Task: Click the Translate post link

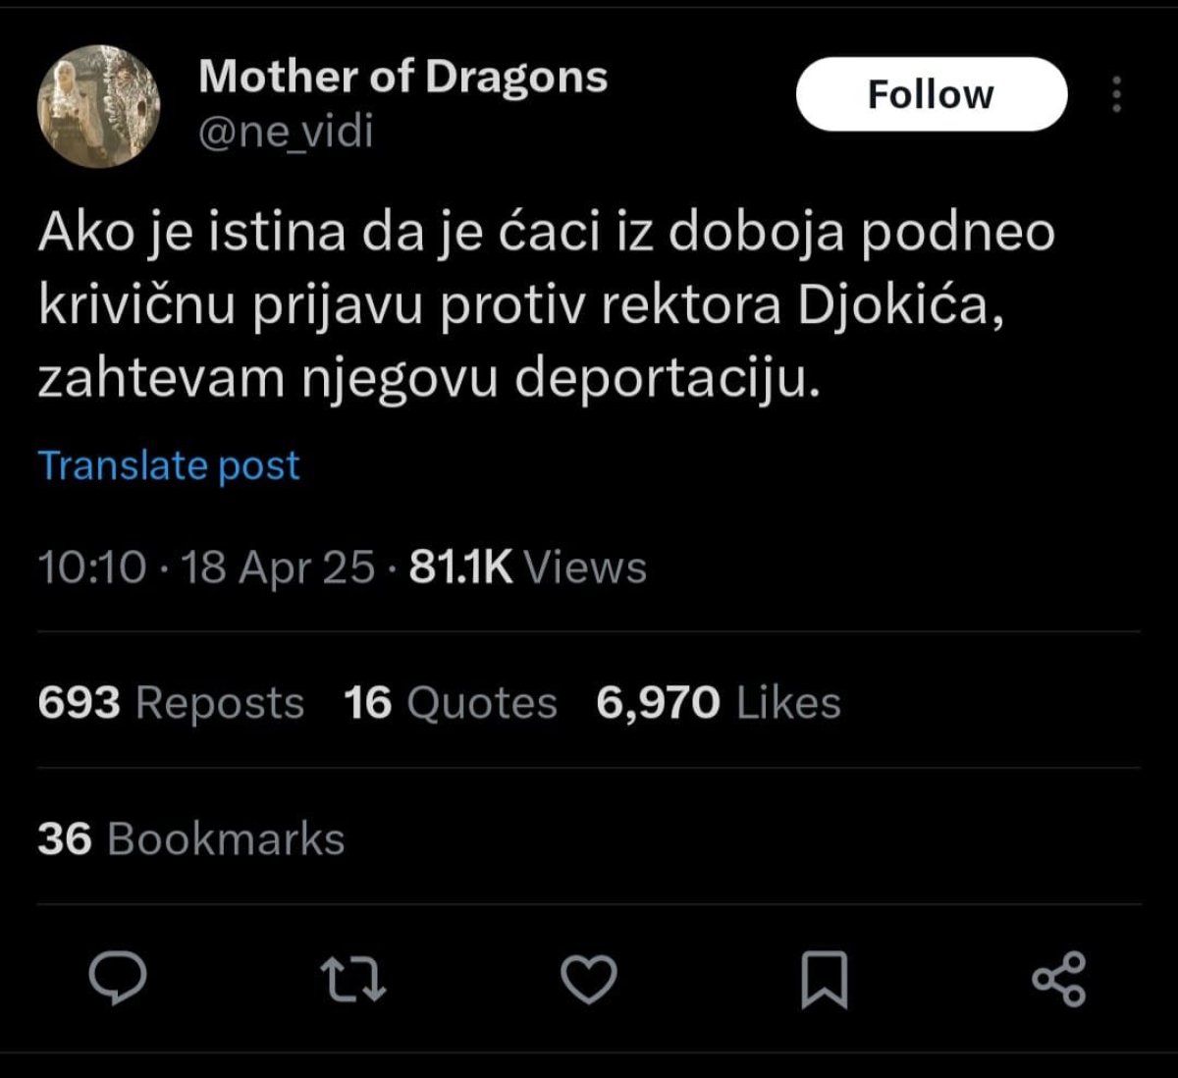Action: [x=169, y=465]
